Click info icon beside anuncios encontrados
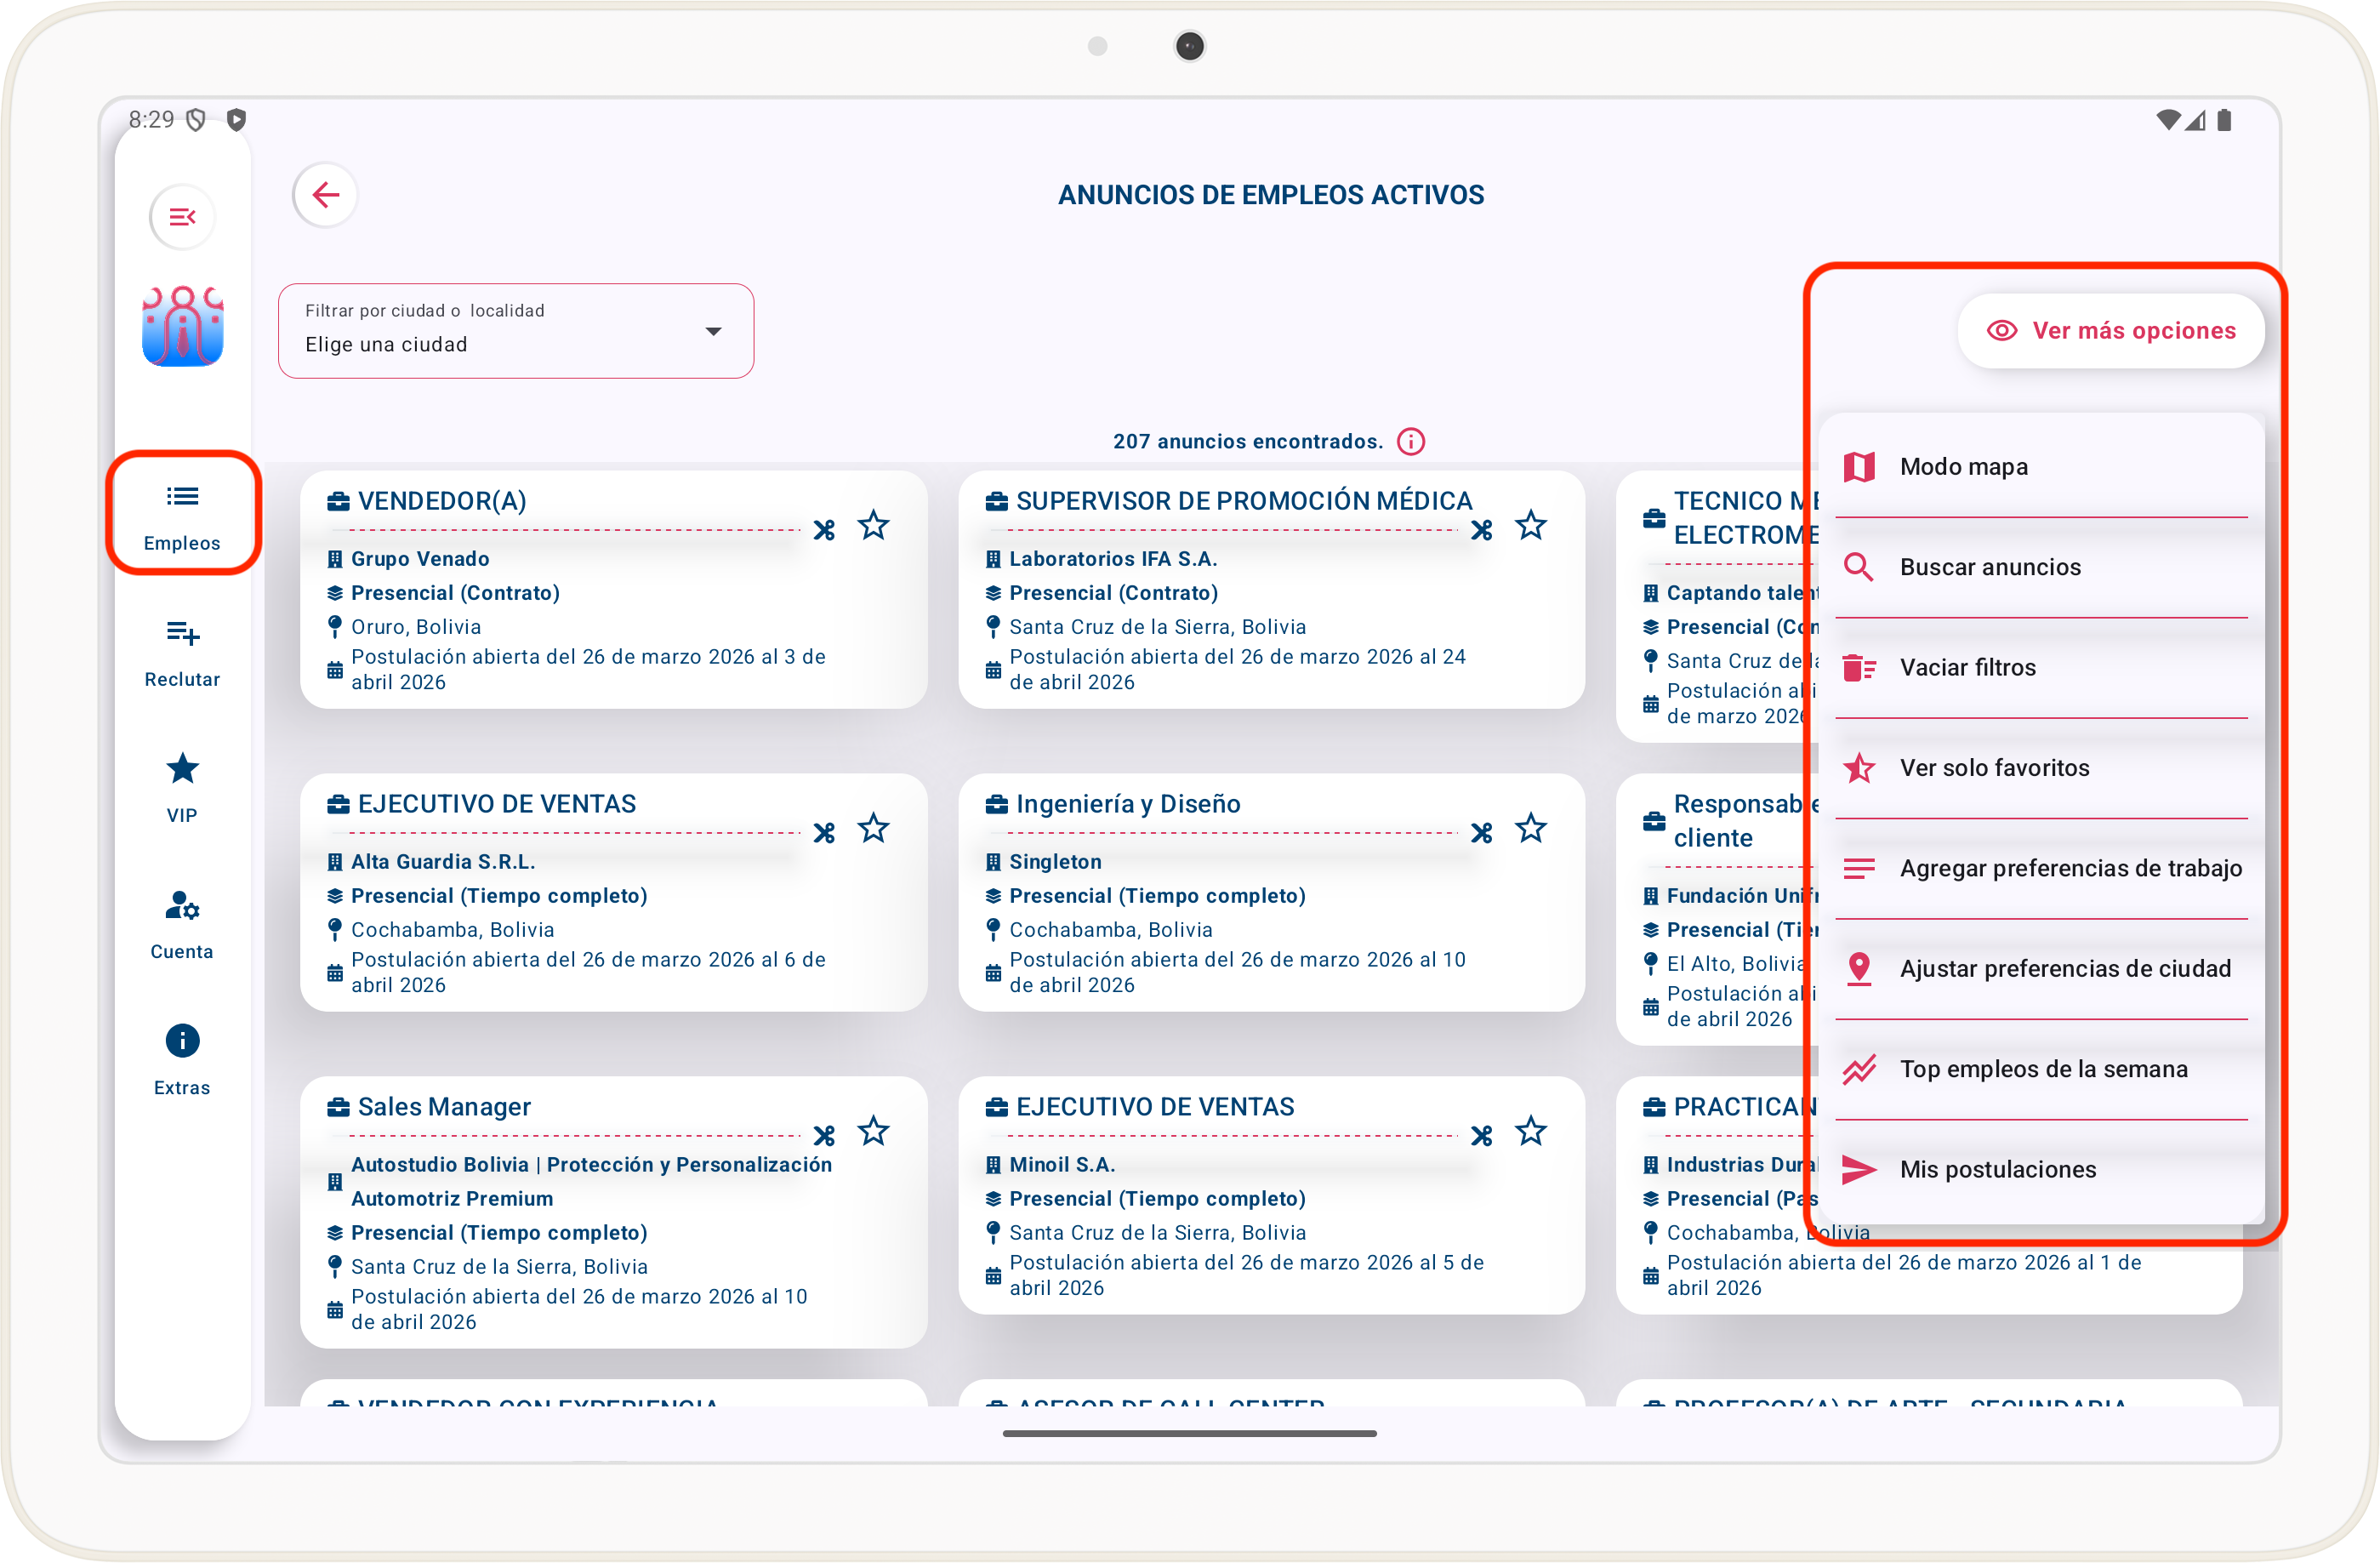 point(1410,441)
